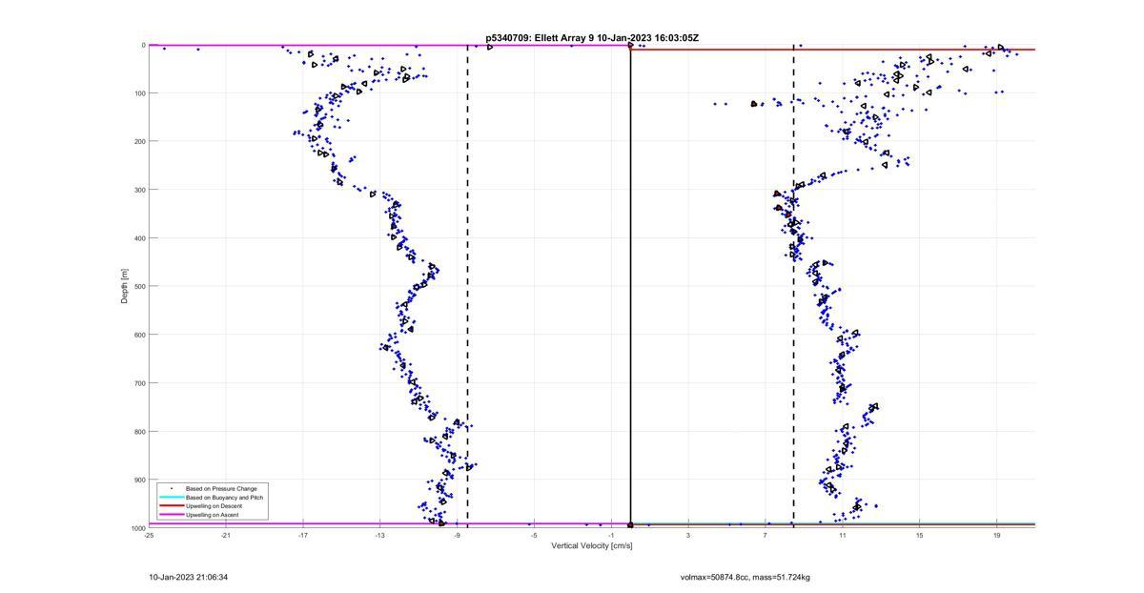Click depth tick label '100'

[x=139, y=93]
